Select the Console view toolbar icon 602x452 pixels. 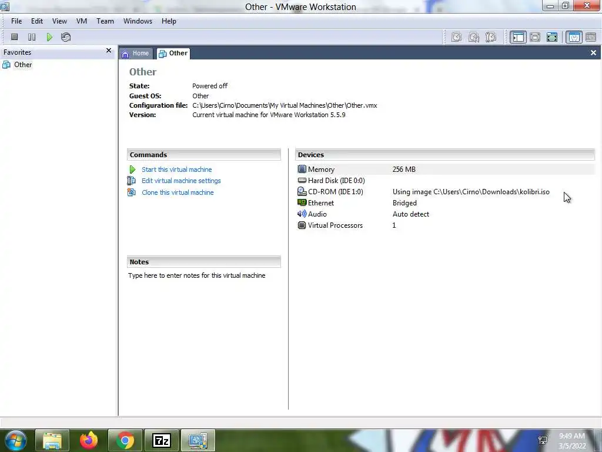coord(591,37)
